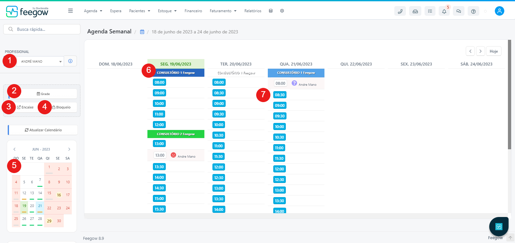This screenshot has height=243, width=515.
Task: Click Wednesday's CONSULTÓRIO 1 Feegow header
Action: (x=296, y=73)
